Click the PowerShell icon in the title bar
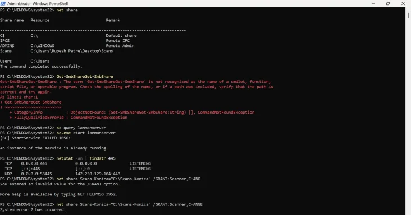This screenshot has height=215, width=411. tap(3, 3)
